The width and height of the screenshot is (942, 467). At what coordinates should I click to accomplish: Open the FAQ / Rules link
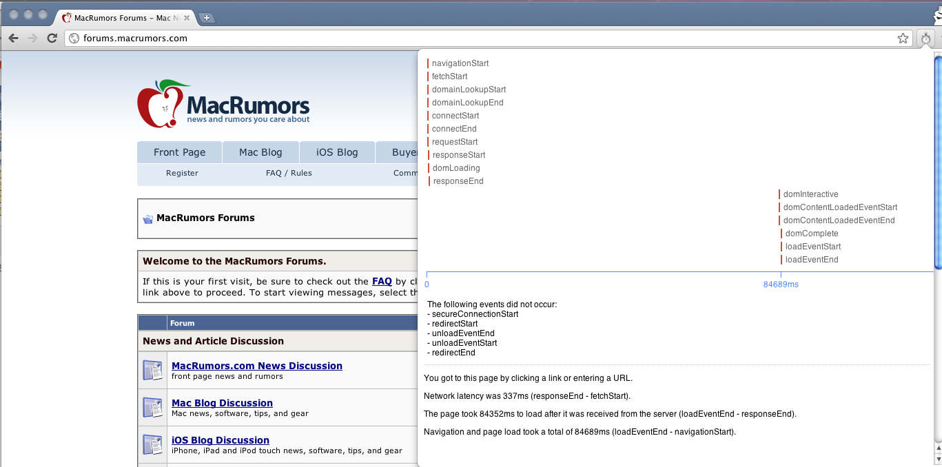289,173
